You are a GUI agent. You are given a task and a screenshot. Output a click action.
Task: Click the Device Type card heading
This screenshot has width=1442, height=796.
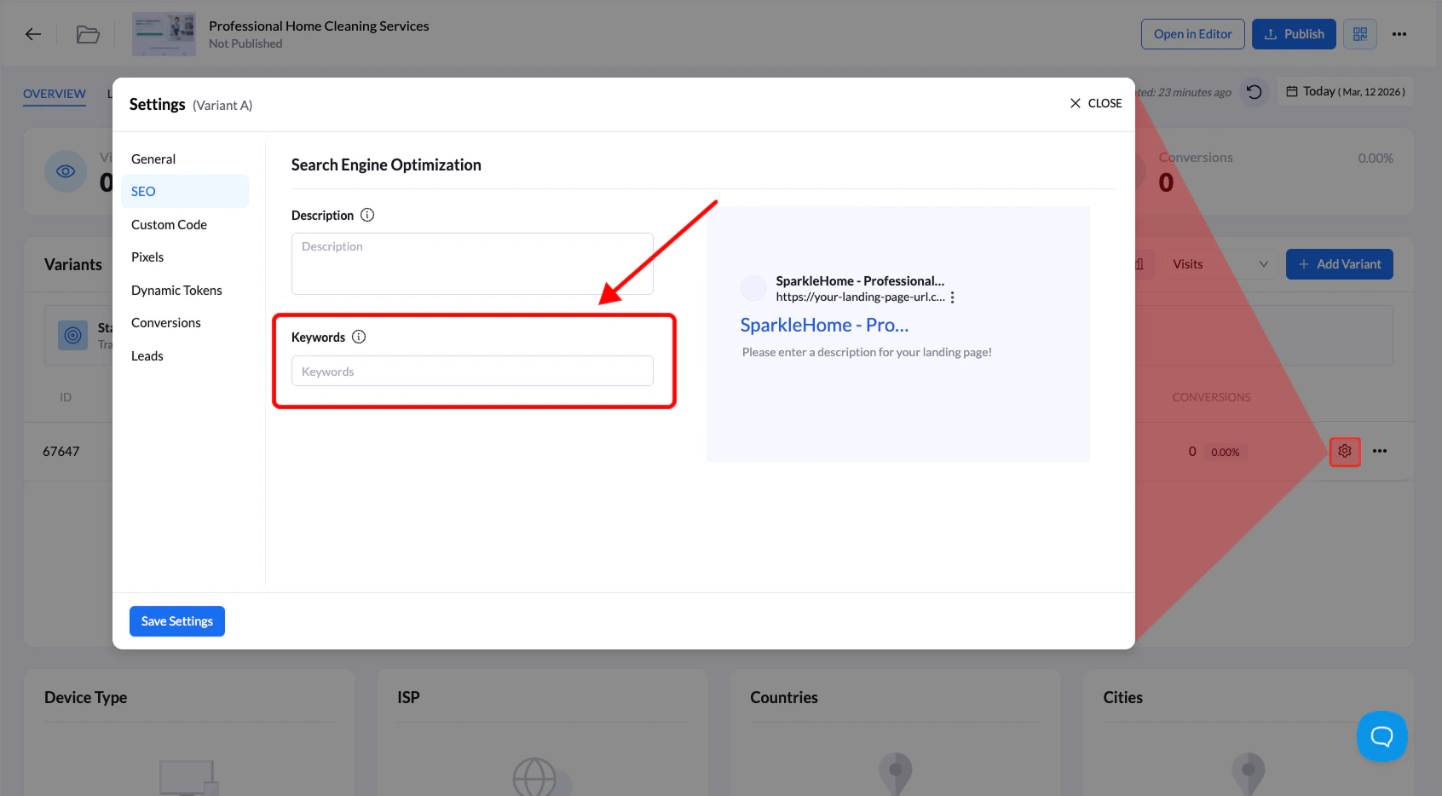coord(85,698)
